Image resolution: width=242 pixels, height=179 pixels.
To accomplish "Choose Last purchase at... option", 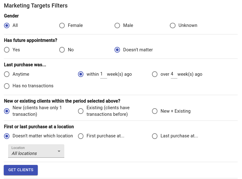I will 155,136.
